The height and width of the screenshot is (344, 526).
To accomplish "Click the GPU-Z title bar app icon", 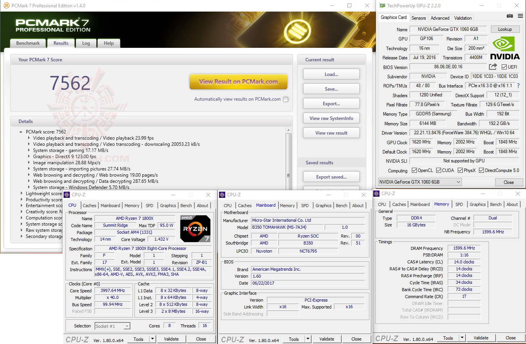I will coord(382,6).
